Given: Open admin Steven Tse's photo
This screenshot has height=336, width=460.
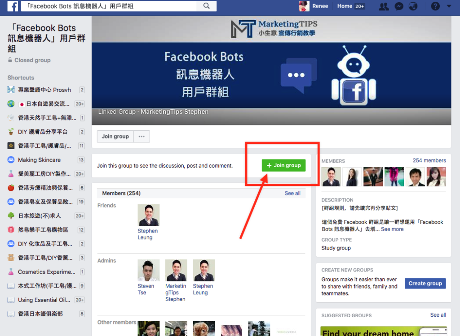Looking at the screenshot, I should 148,270.
